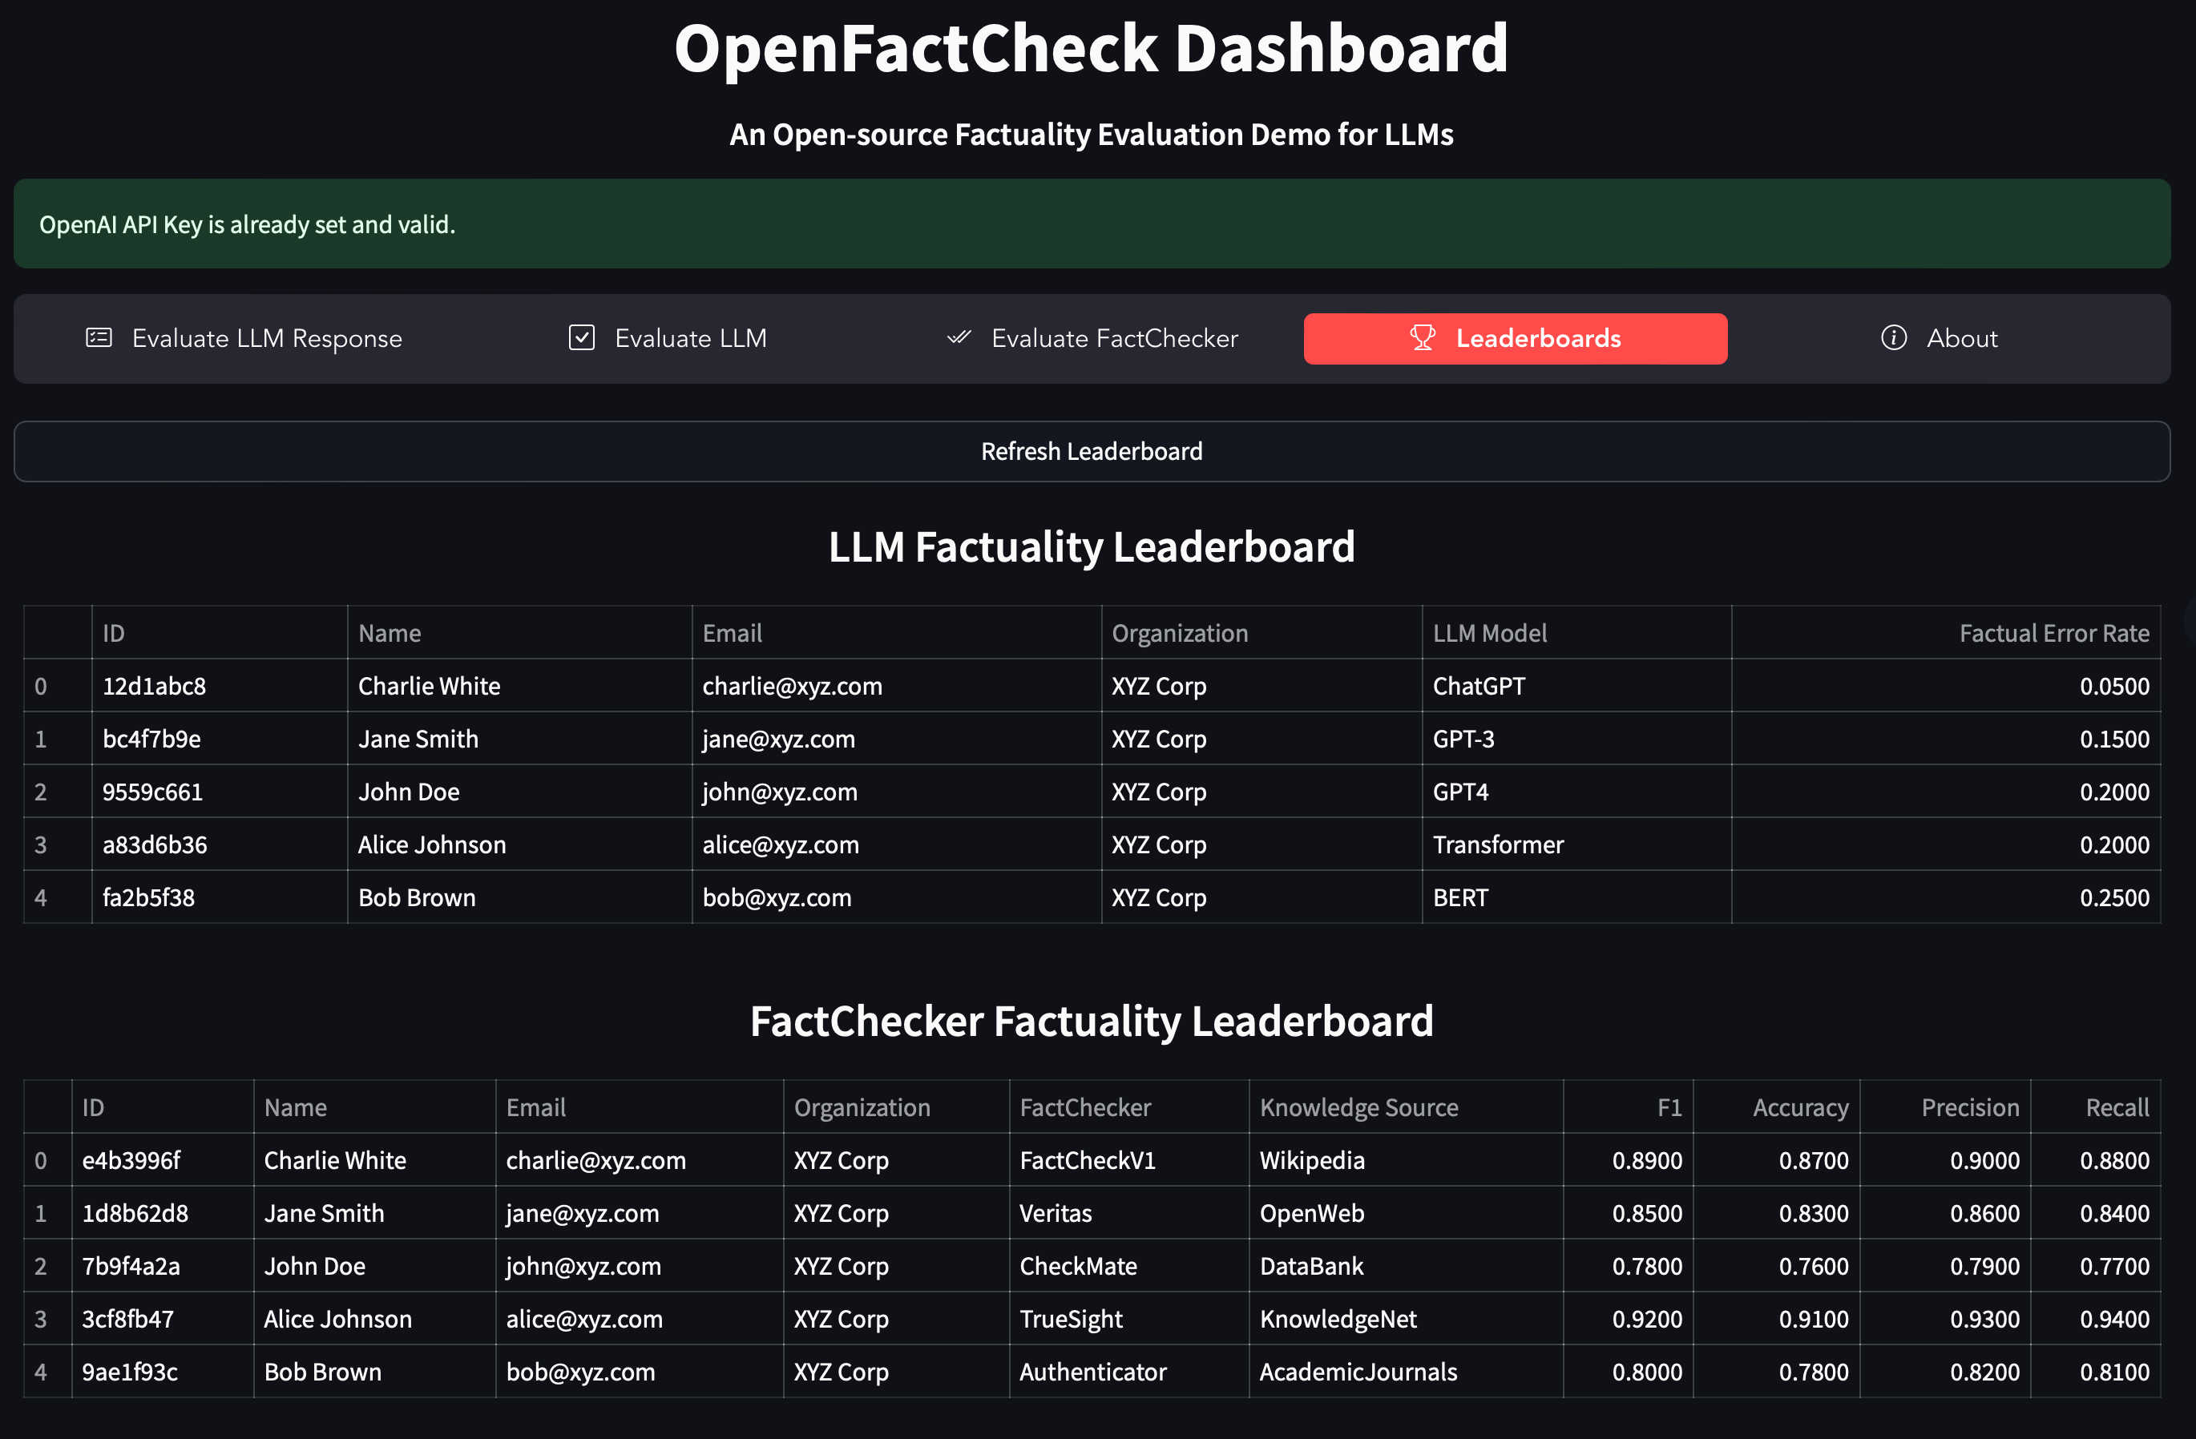
Task: Click the OpenWeb knowledge source cell
Action: click(x=1405, y=1212)
